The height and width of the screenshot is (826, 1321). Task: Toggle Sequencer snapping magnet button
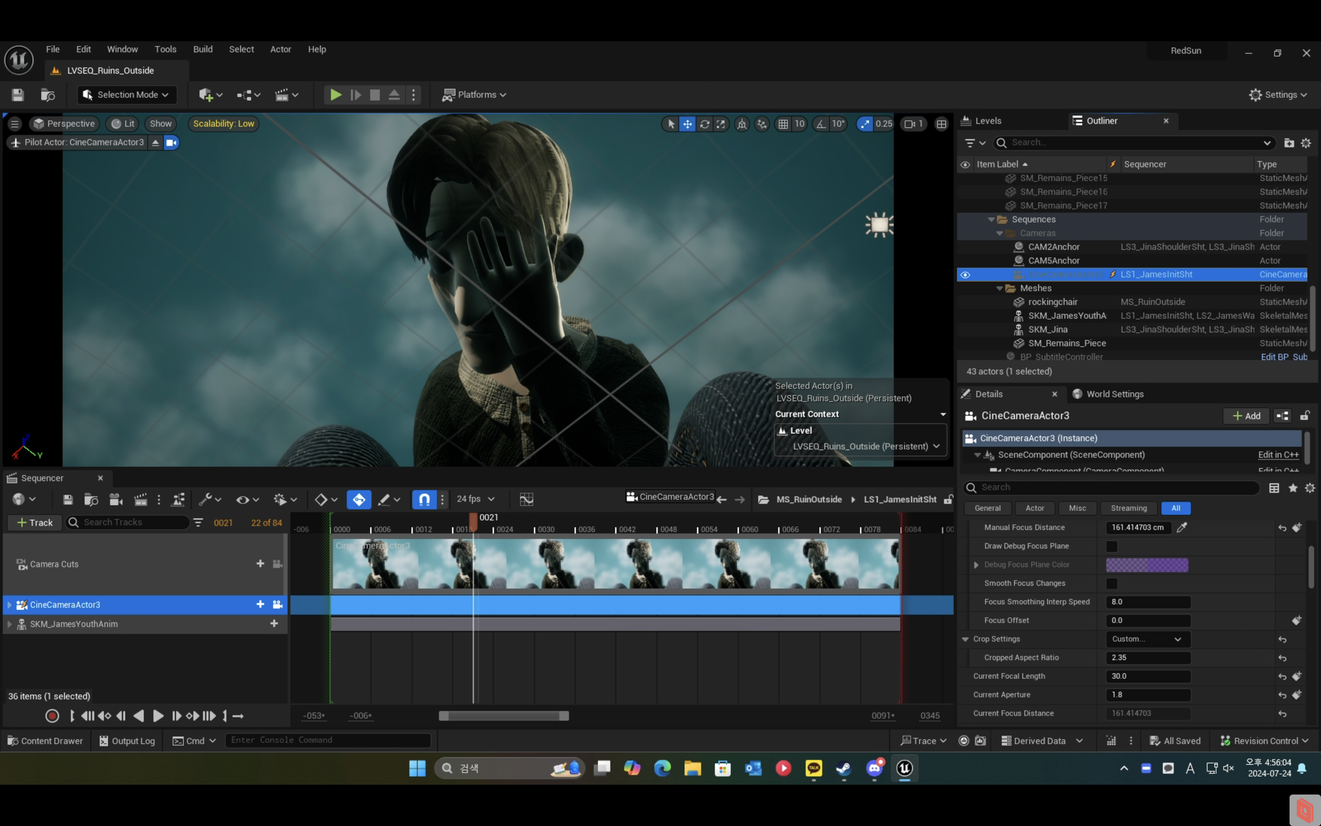pyautogui.click(x=424, y=499)
